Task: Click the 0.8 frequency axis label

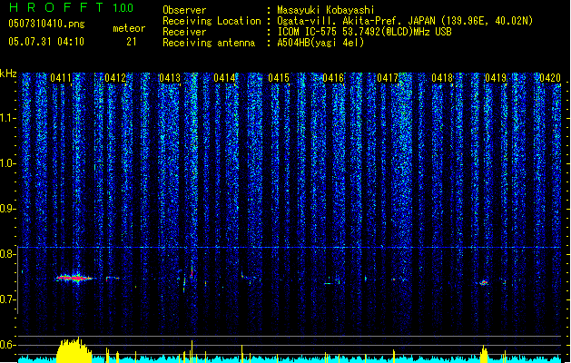Action: (8, 254)
